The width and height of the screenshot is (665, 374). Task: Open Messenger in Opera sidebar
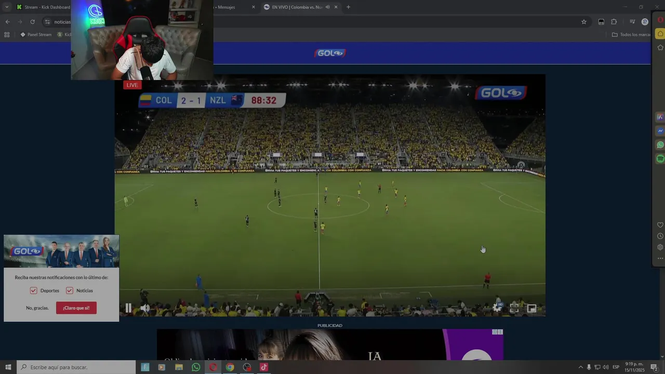[660, 131]
